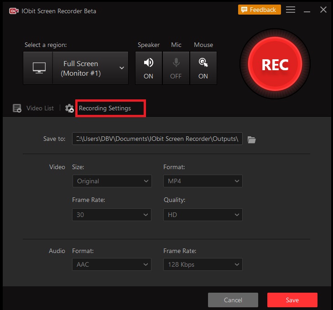Image resolution: width=333 pixels, height=310 pixels.
Task: Close the IObit Screen Recorder window
Action: [x=323, y=10]
